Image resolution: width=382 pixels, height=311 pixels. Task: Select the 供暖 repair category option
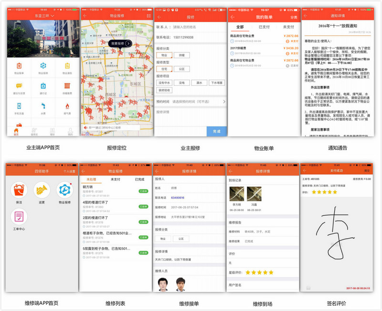[182, 55]
